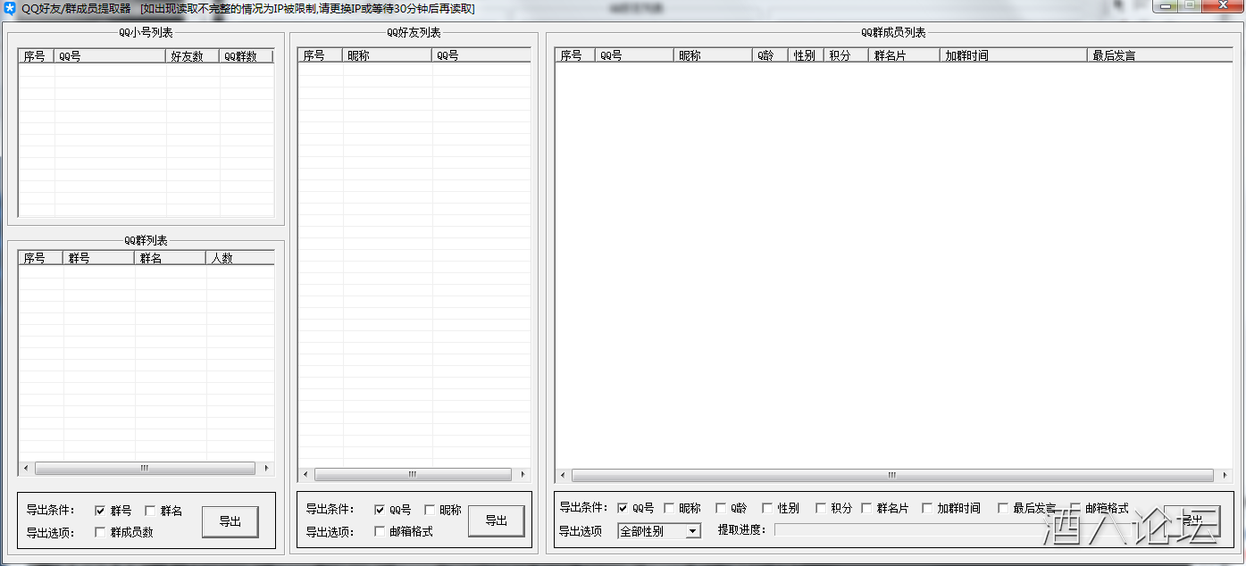Image resolution: width=1246 pixels, height=566 pixels.
Task: Click 序号 column header in QQ好友列表
Action: point(321,55)
